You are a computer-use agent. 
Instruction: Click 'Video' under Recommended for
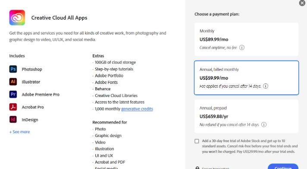[100, 142]
